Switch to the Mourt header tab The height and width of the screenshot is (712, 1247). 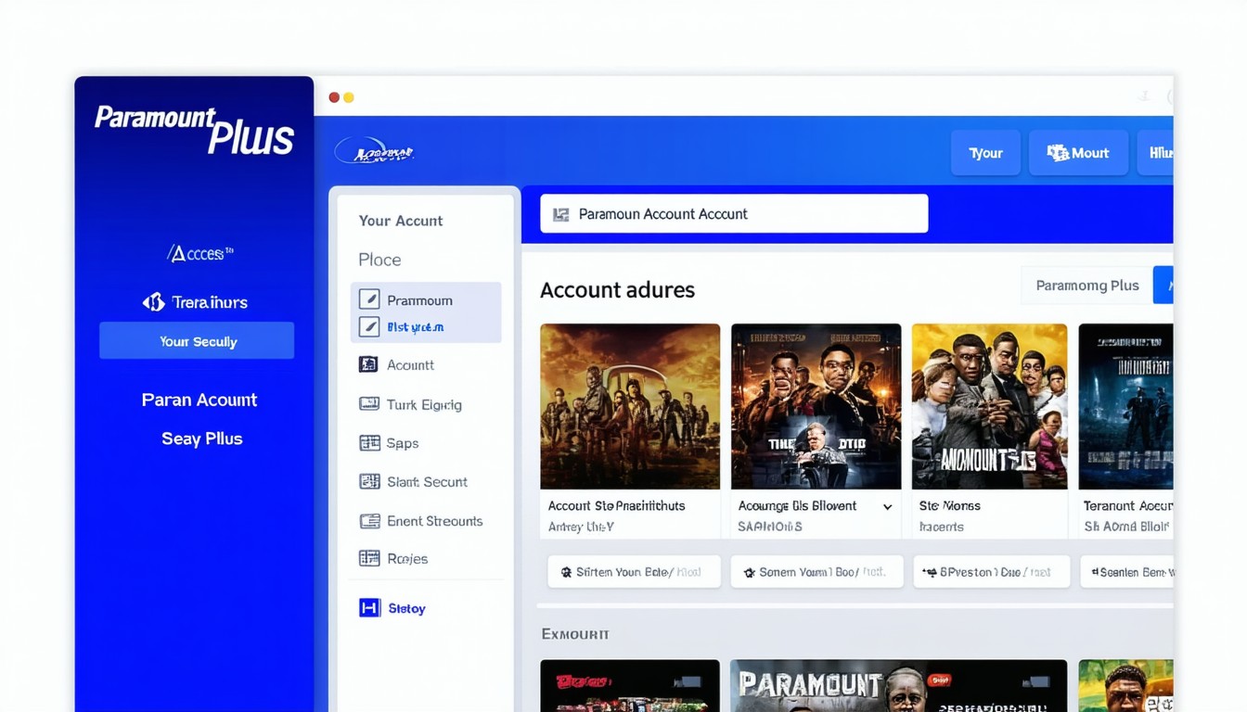[x=1078, y=153]
